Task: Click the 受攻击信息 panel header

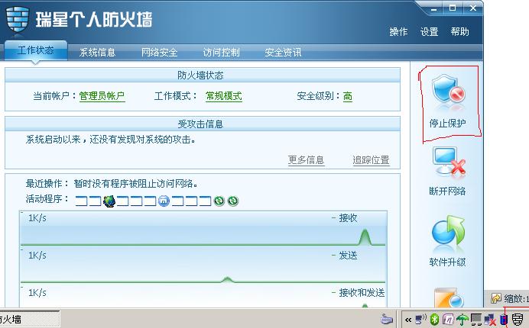Action: (x=203, y=124)
